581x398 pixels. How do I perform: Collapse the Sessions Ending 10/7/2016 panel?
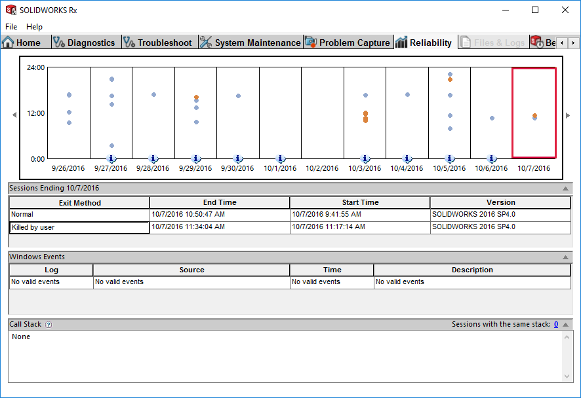pyautogui.click(x=565, y=189)
